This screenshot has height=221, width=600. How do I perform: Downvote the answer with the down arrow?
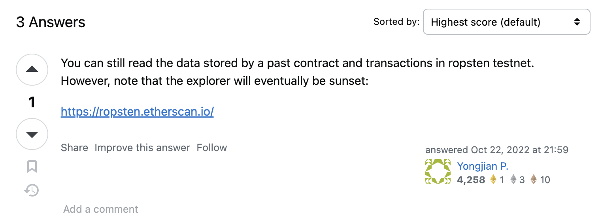click(32, 134)
